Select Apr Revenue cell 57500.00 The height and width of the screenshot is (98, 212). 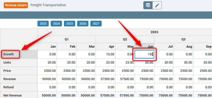pyautogui.click(x=106, y=79)
